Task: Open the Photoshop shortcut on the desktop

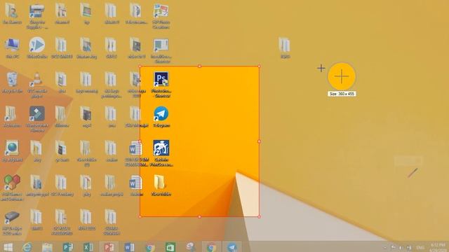Action: point(161,79)
